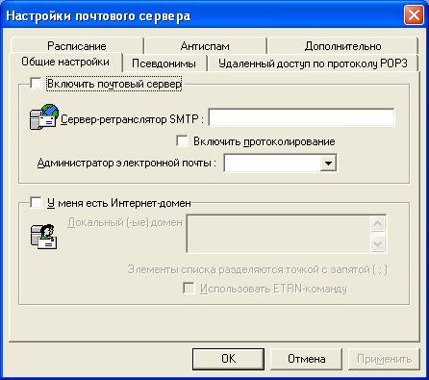The width and height of the screenshot is (429, 380).
Task: Click the local domain list scroll down arrow
Action: pos(378,243)
